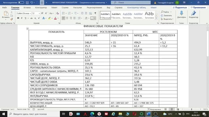Open the Select (Выделить) dropdown
This screenshot has height=117, width=209.
click(x=167, y=19)
